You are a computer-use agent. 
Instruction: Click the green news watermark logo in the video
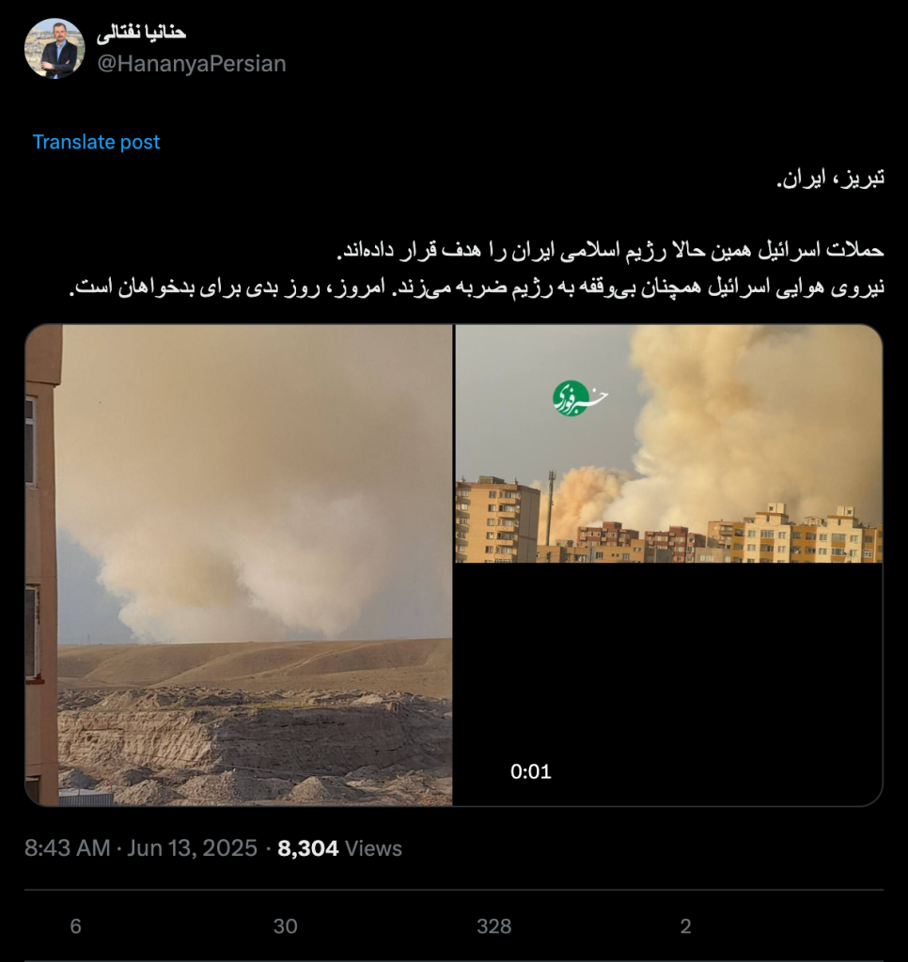pos(580,398)
